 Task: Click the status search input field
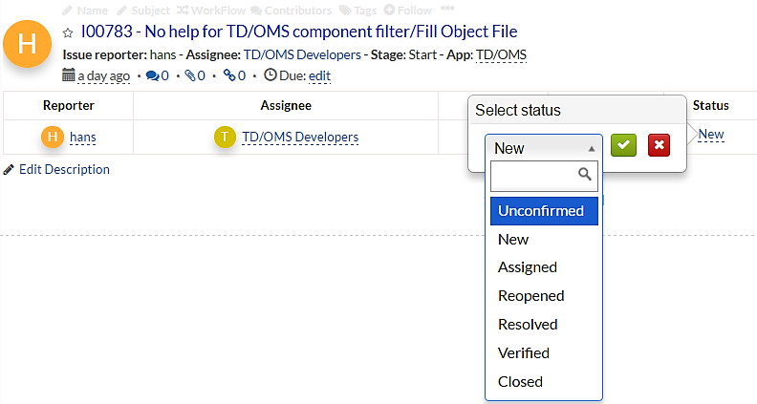(x=537, y=176)
